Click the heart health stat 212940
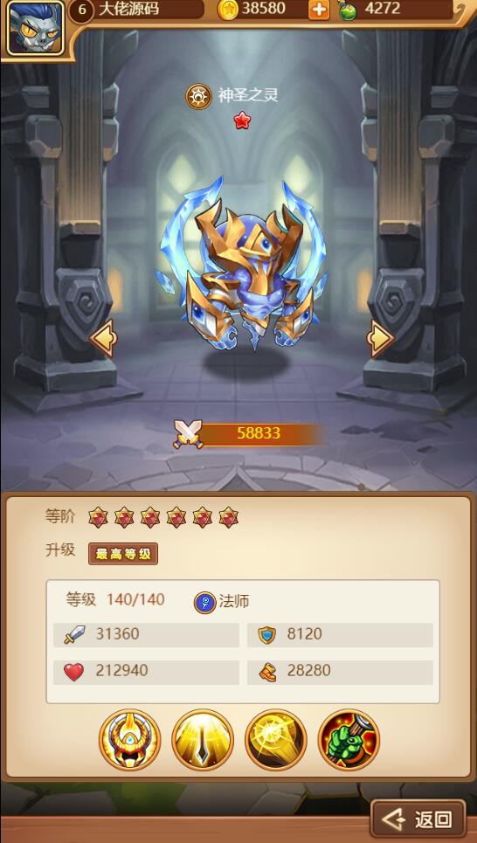The width and height of the screenshot is (477, 843). click(x=146, y=672)
